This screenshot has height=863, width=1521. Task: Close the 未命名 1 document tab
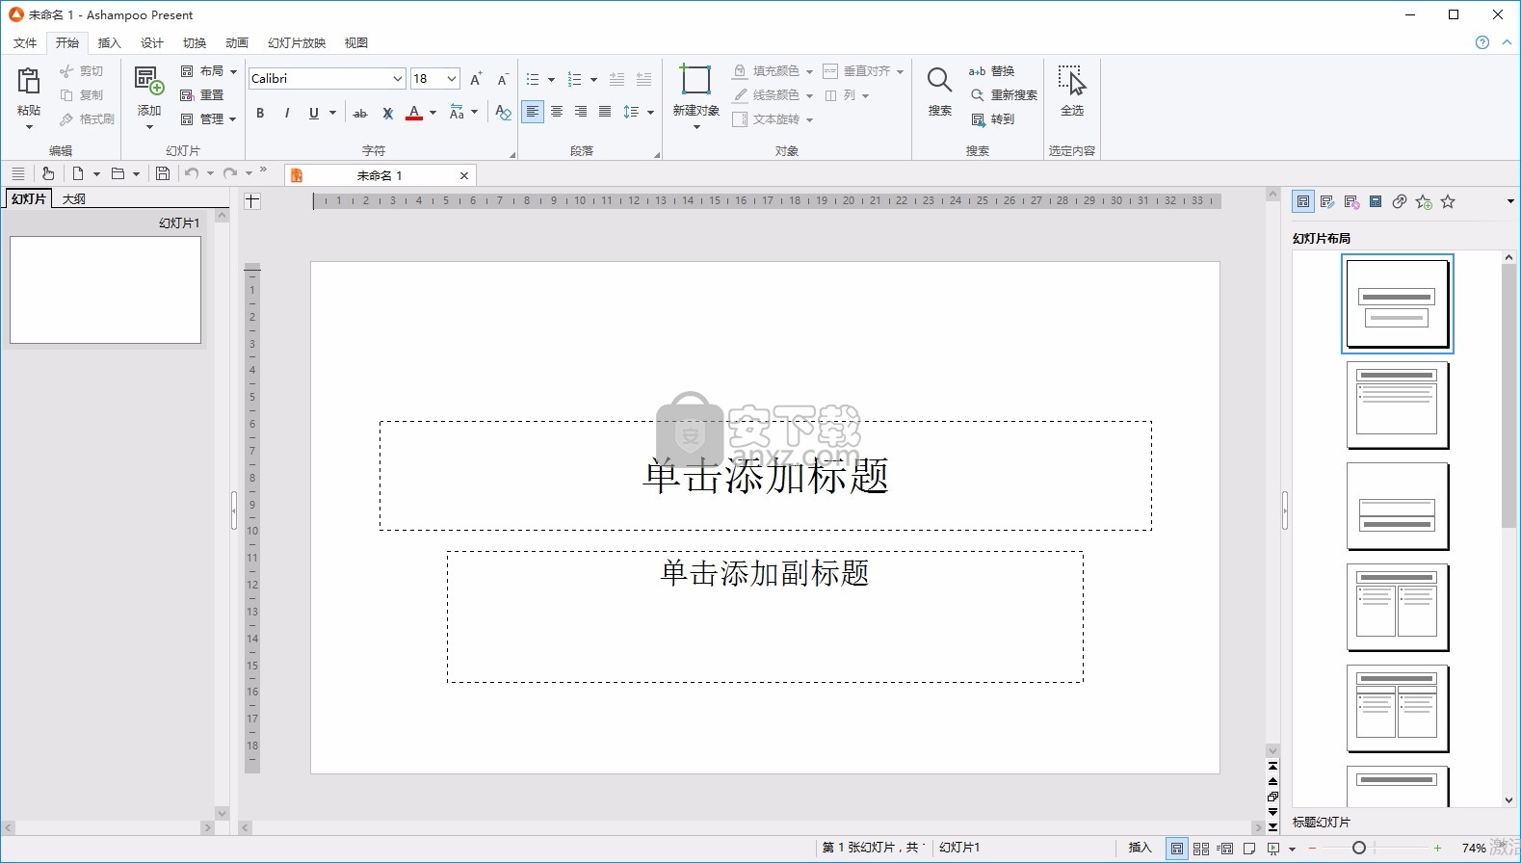464,175
